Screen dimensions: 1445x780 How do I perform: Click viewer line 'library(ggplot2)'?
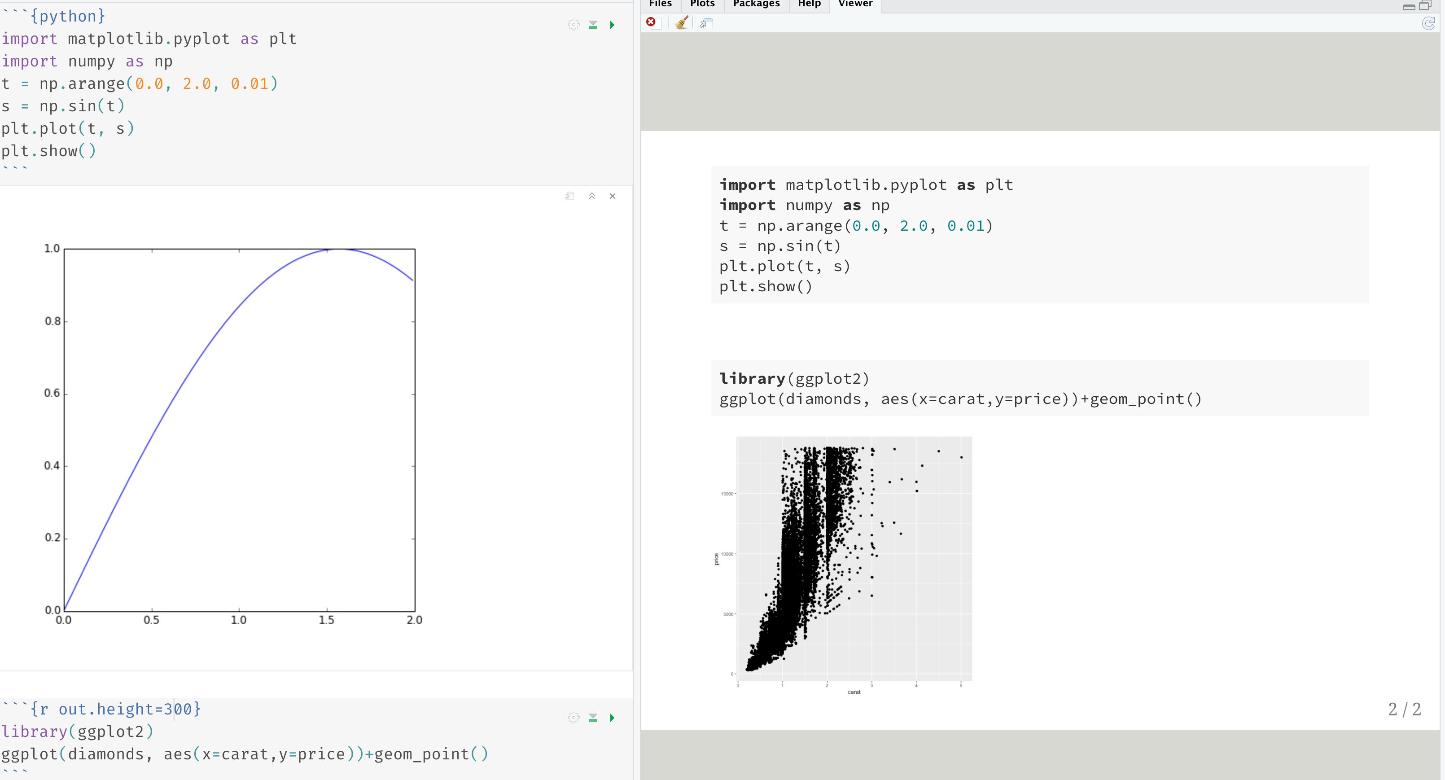tap(794, 379)
